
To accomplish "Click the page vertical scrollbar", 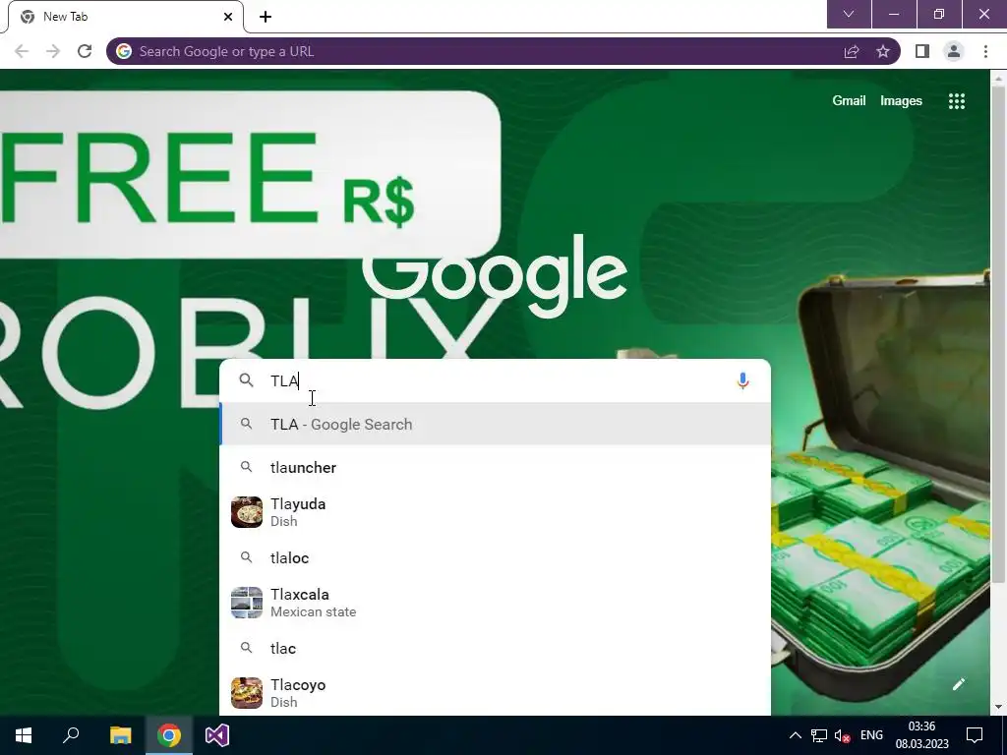I will tap(999, 334).
